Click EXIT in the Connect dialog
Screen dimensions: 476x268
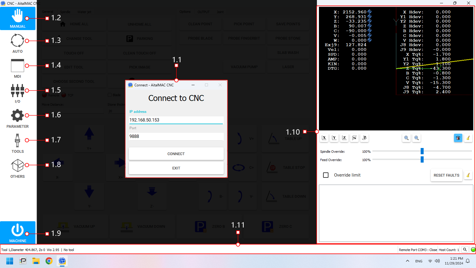[176, 168]
